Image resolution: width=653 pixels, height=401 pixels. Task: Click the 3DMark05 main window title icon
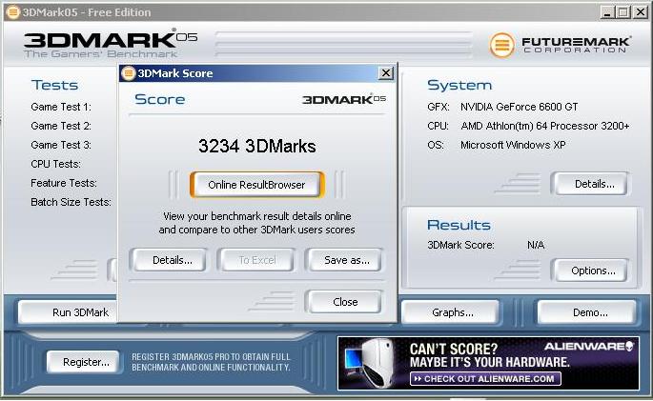(x=13, y=12)
